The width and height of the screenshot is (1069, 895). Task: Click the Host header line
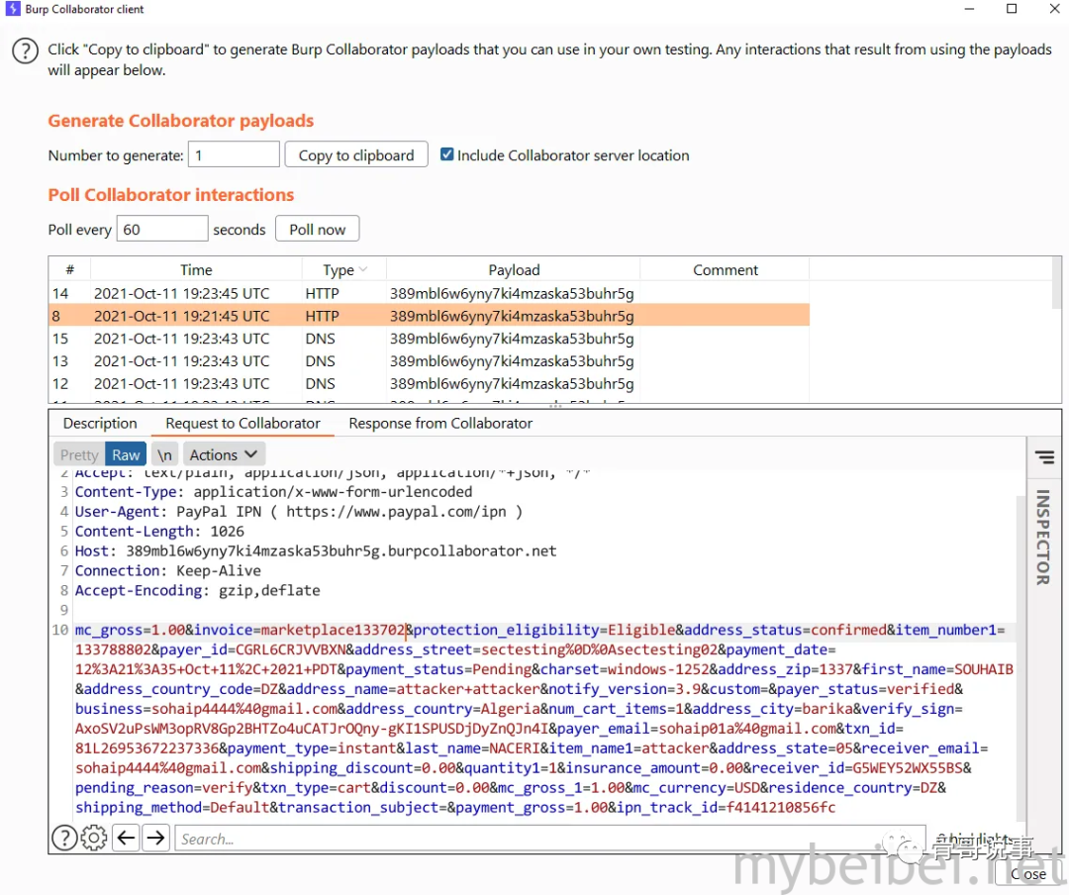316,551
